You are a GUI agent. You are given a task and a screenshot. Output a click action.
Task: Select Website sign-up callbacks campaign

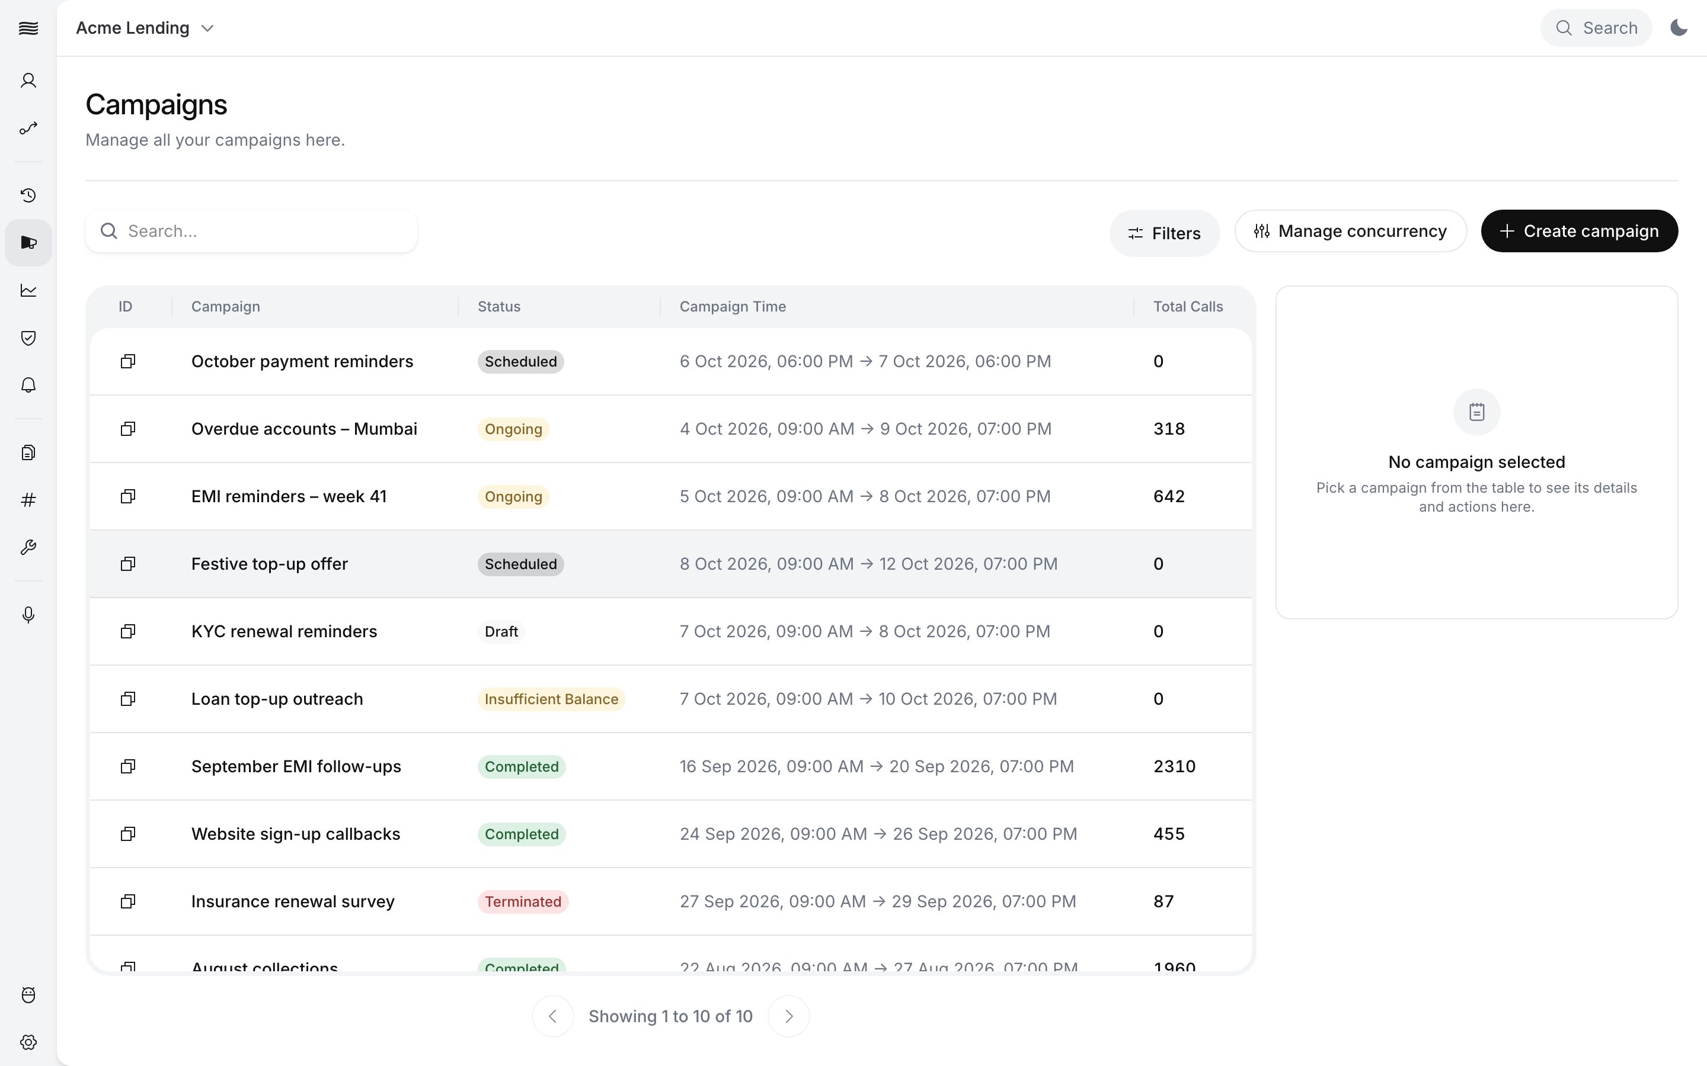point(296,834)
